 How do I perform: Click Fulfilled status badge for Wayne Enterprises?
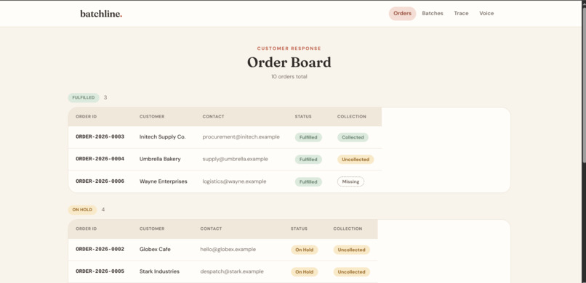click(308, 182)
